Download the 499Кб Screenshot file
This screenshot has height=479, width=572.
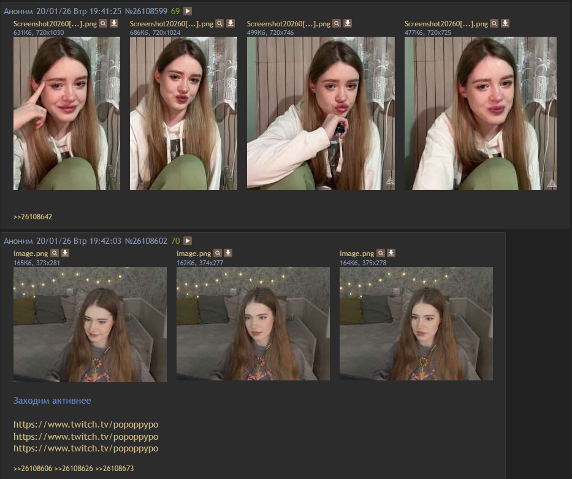click(348, 23)
